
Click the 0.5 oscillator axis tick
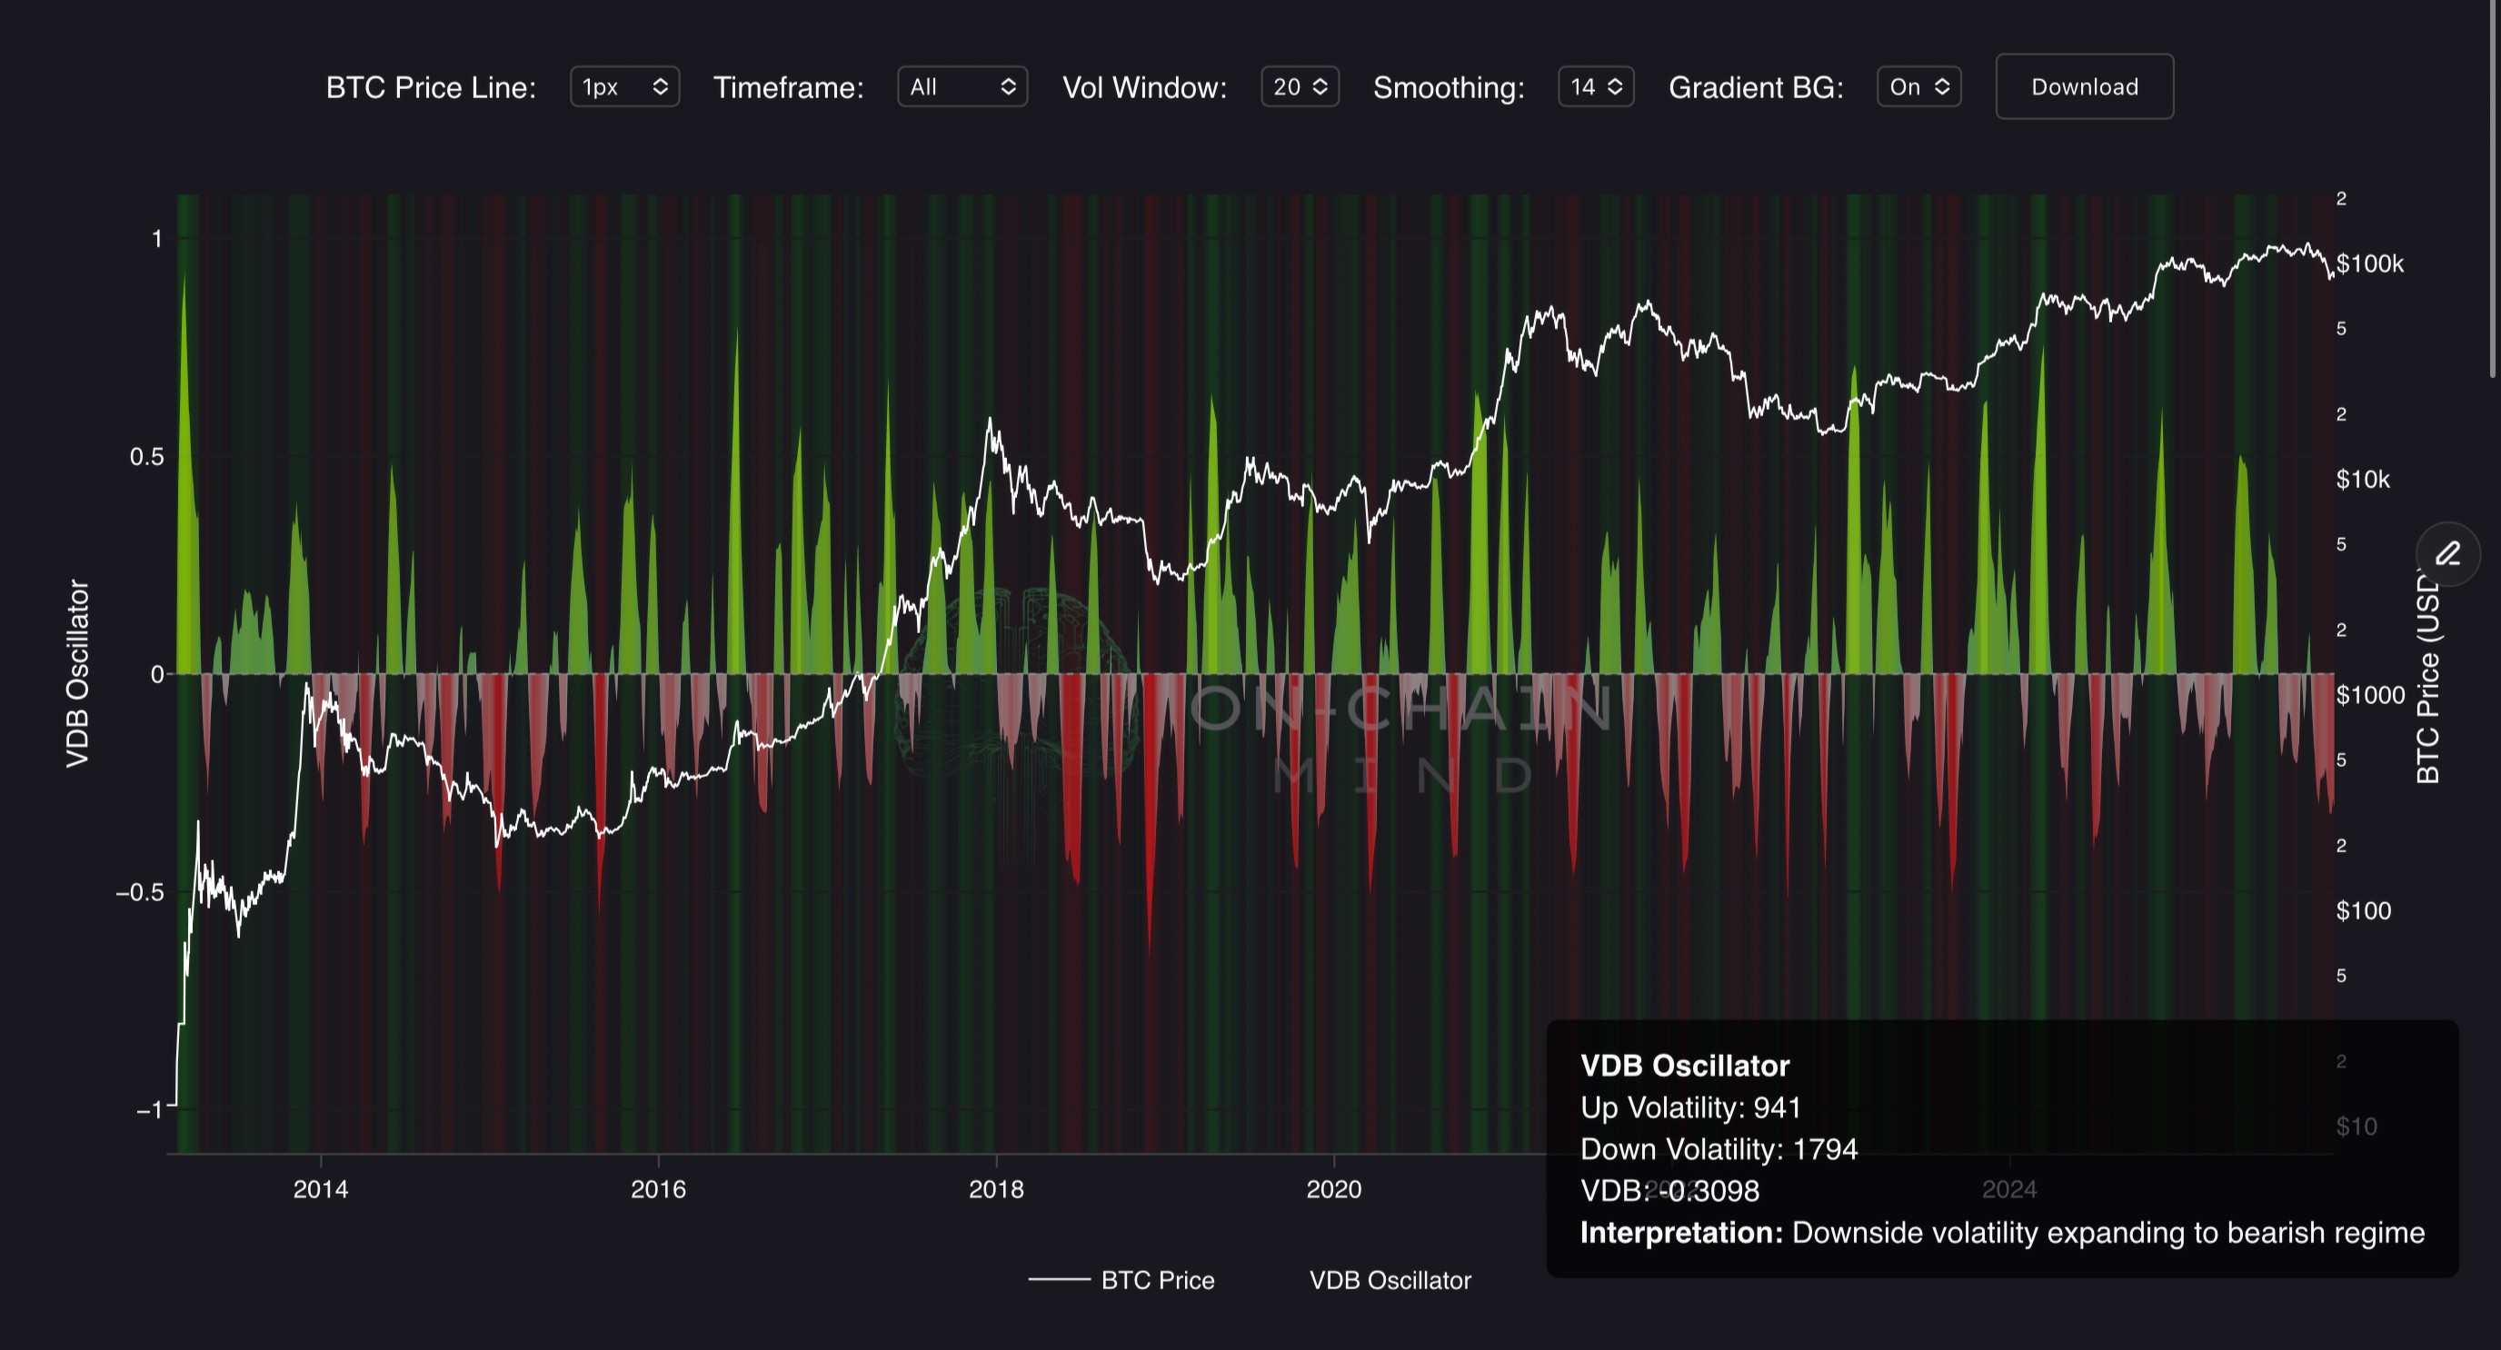146,457
